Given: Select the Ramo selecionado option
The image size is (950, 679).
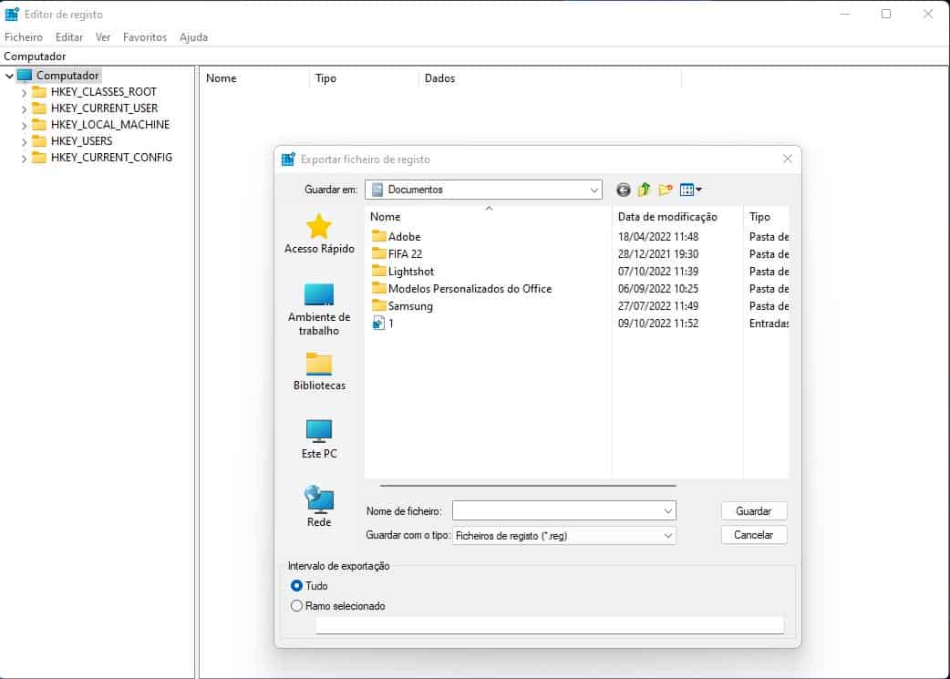Looking at the screenshot, I should [x=297, y=606].
